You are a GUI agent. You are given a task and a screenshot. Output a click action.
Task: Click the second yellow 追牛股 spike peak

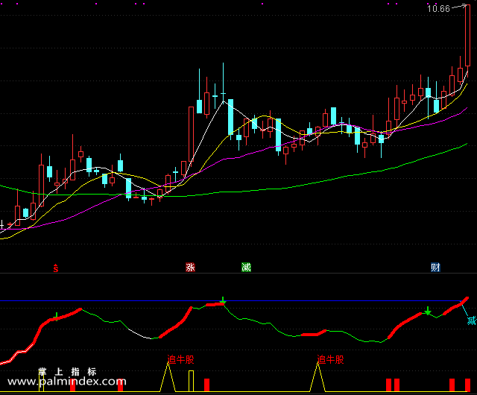(x=318, y=363)
